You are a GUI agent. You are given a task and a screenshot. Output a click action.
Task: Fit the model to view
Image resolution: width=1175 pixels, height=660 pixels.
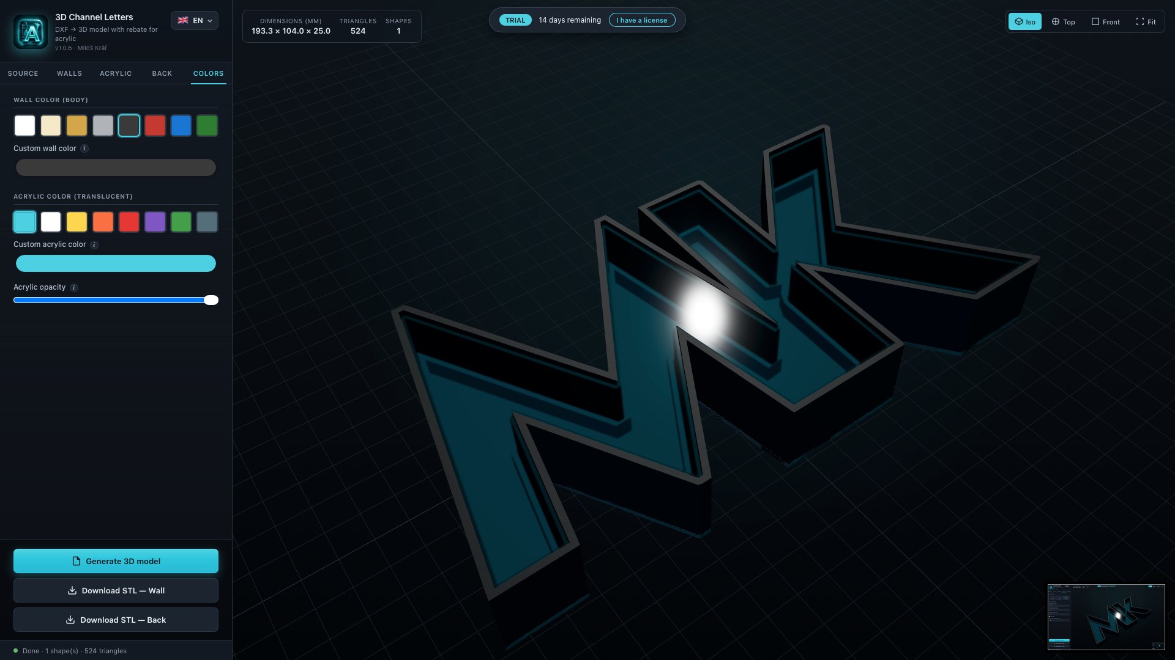pos(1146,22)
